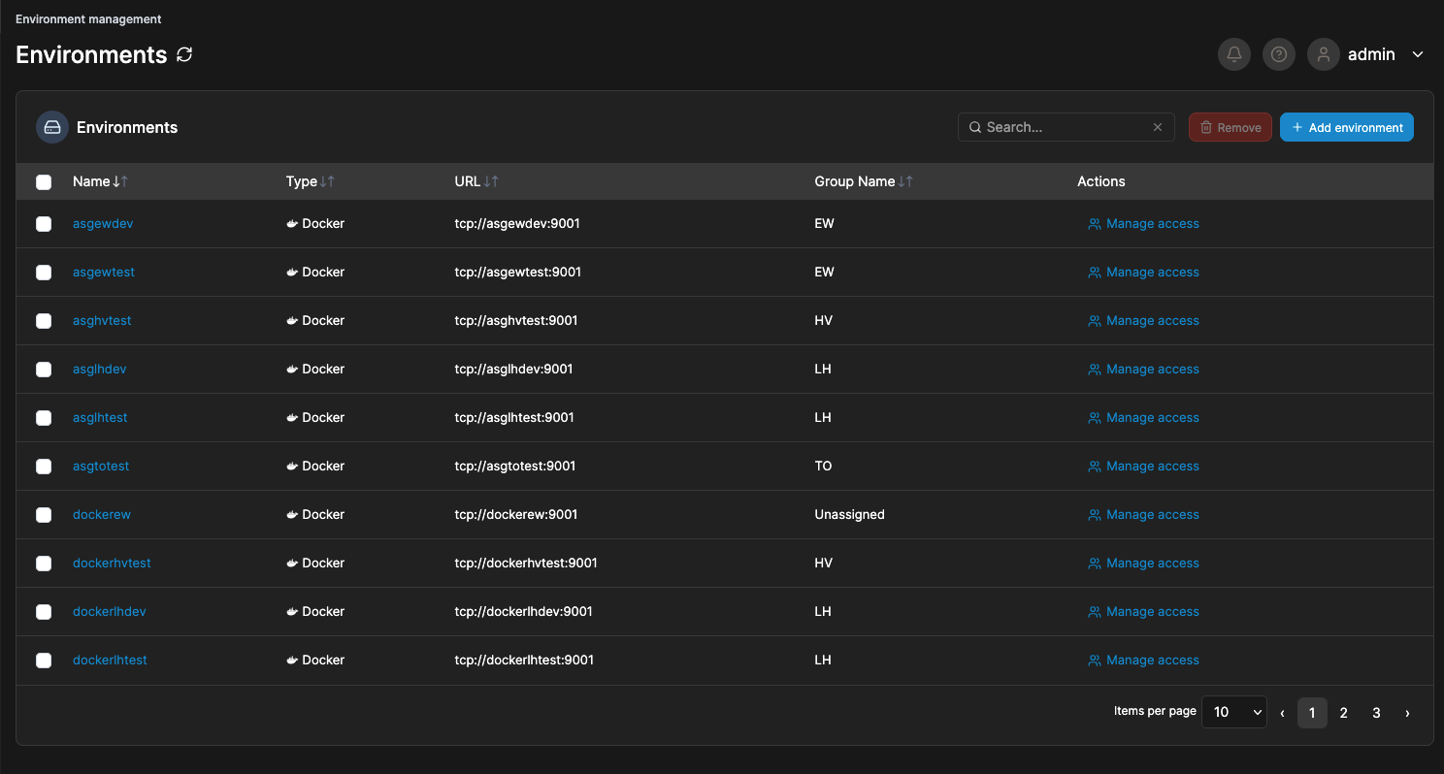Select the asgewdev row checkbox
The width and height of the screenshot is (1444, 774).
44,224
